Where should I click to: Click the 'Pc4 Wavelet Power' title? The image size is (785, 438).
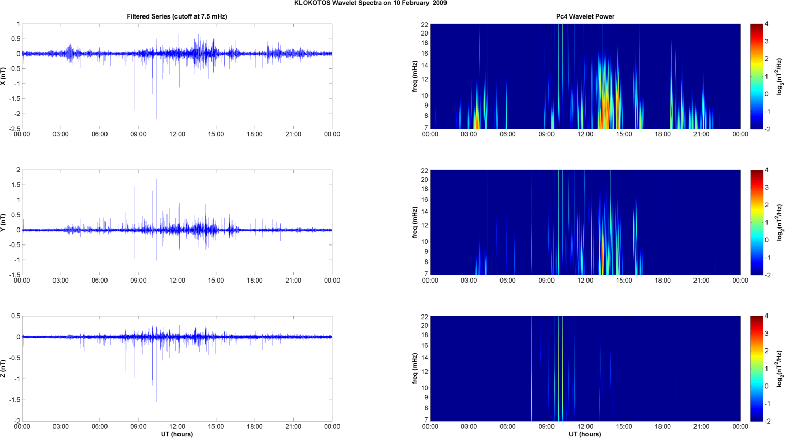585,16
